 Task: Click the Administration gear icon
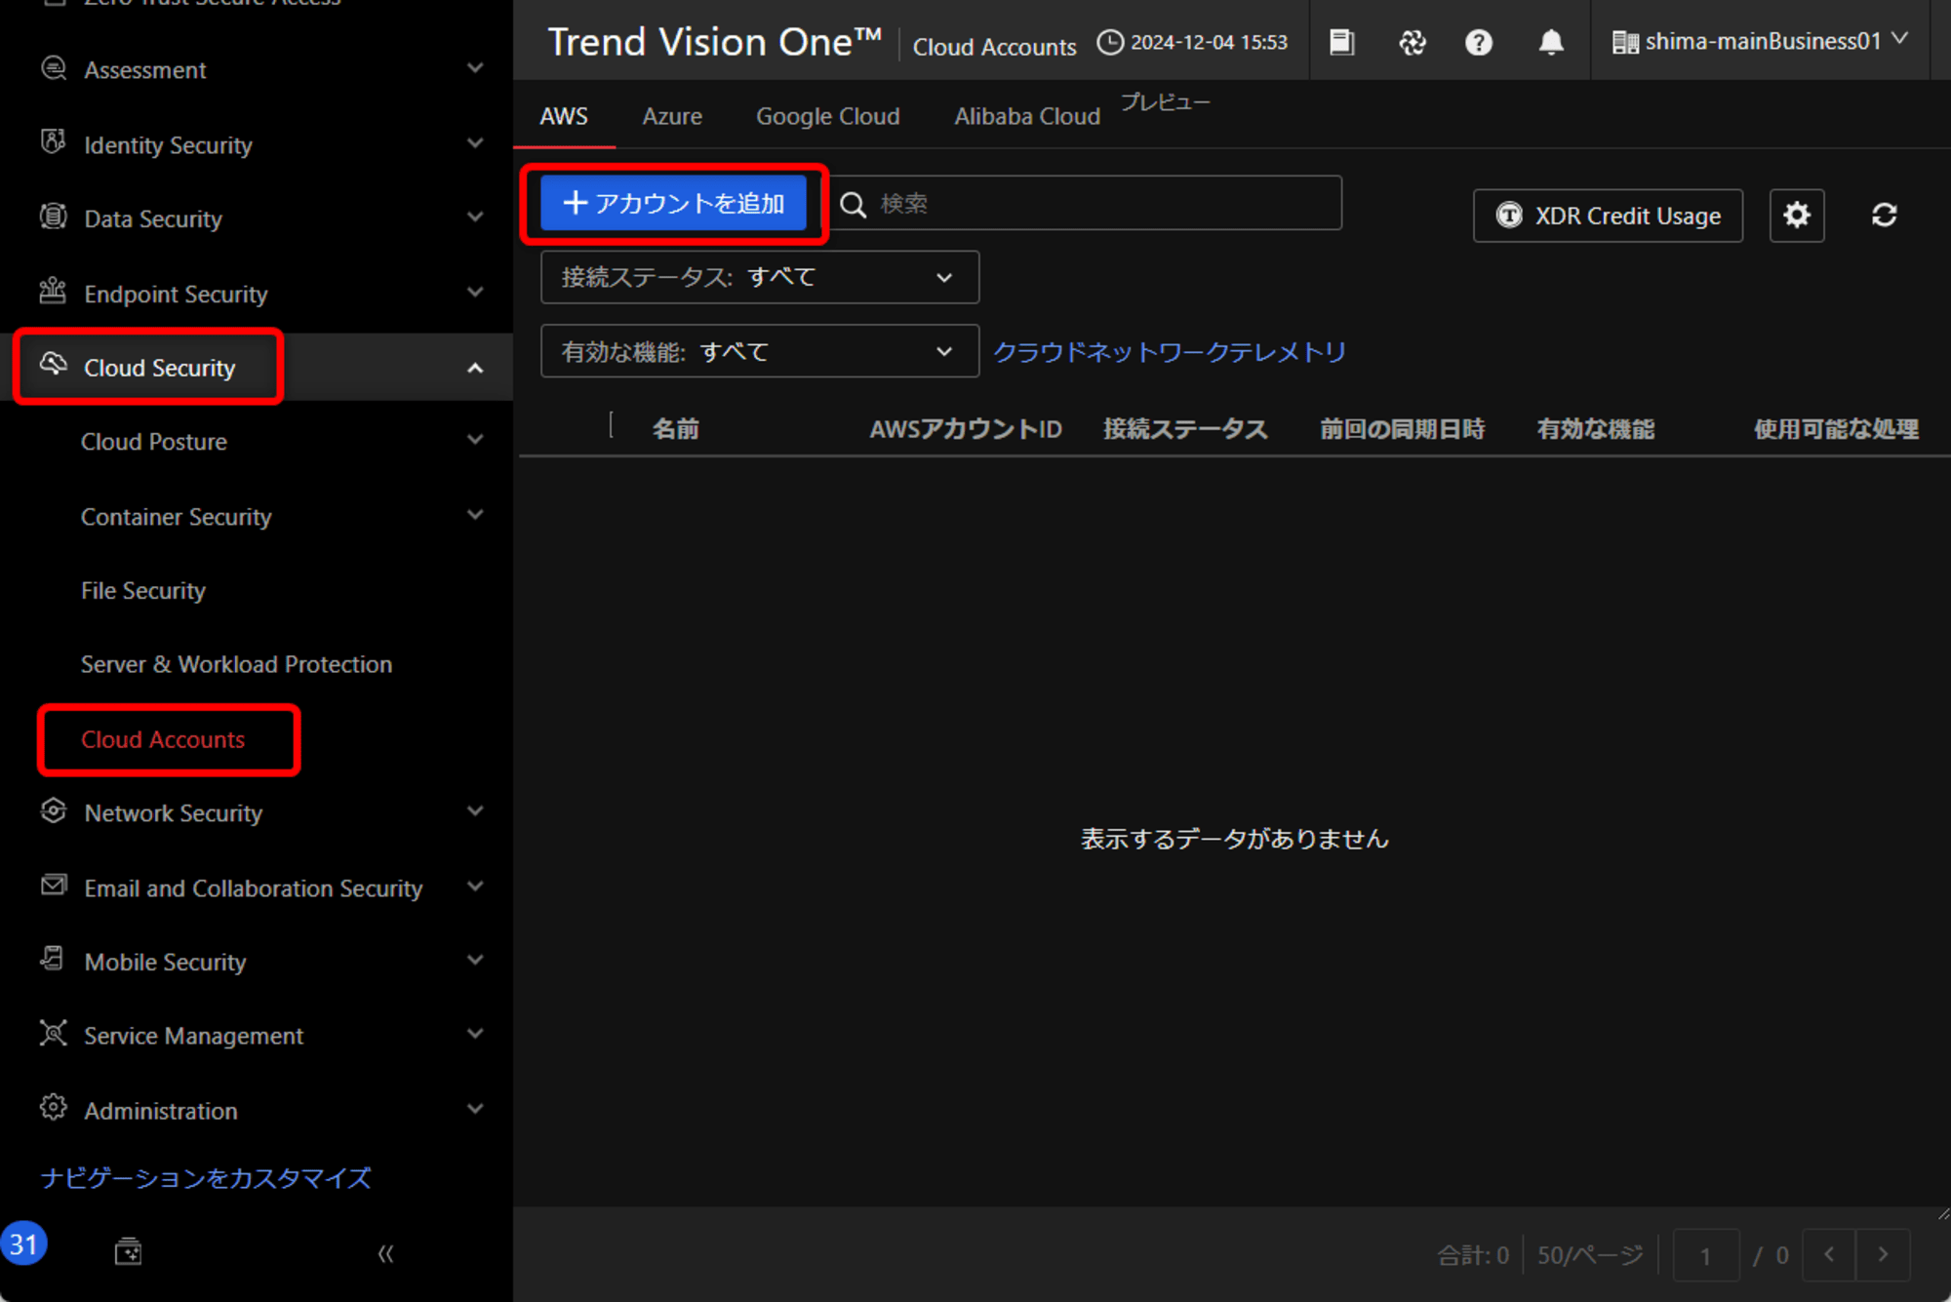[x=54, y=1108]
